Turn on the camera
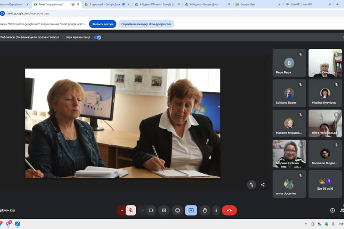 pos(151,210)
